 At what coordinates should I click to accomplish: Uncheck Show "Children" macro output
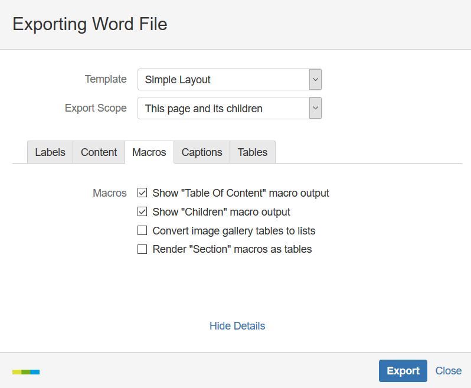point(142,211)
